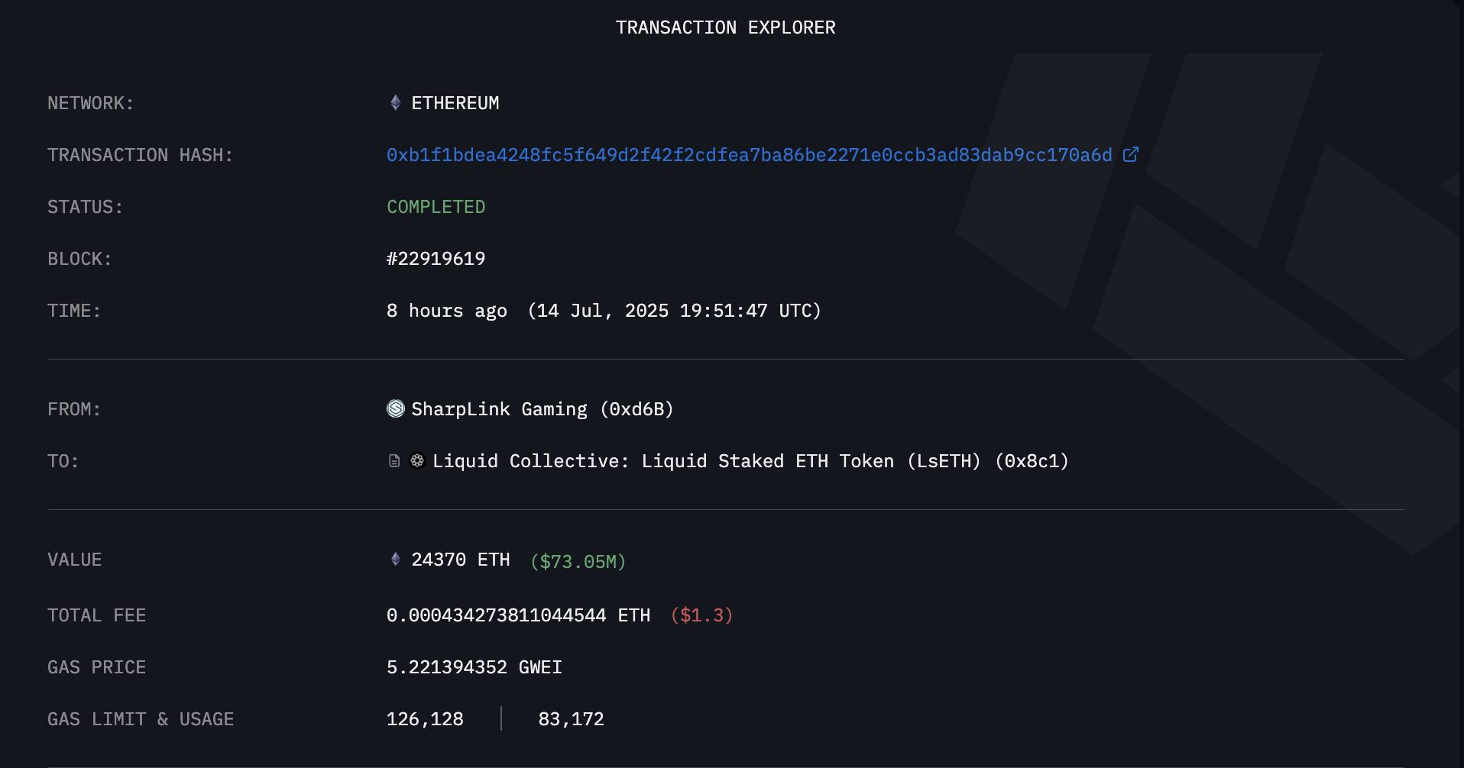Click the $1.3 fee in red
1464x768 pixels.
[x=701, y=615]
